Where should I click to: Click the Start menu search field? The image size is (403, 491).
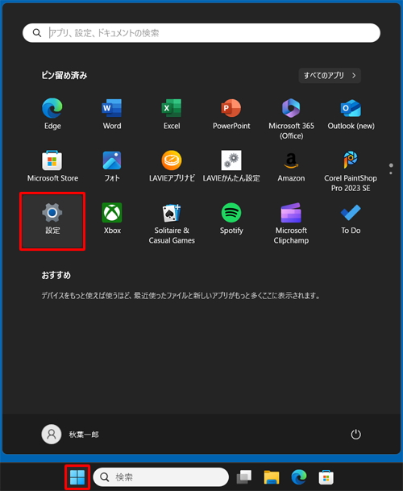click(201, 33)
